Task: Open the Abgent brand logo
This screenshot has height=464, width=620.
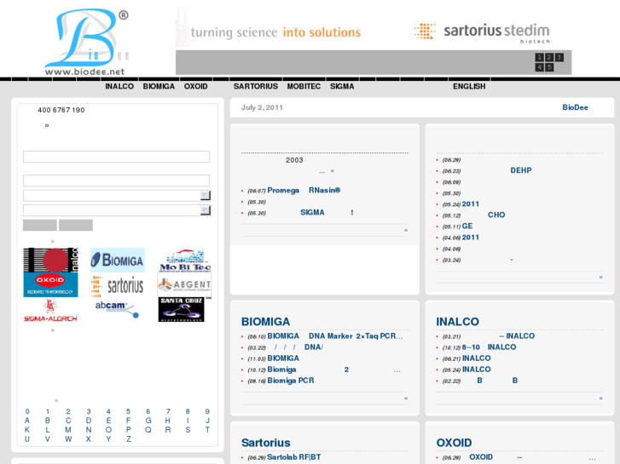Action: click(184, 284)
